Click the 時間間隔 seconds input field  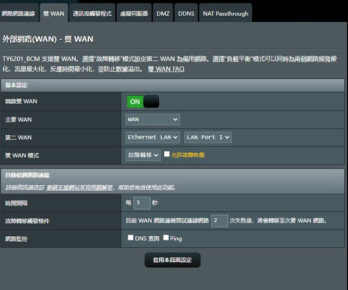(x=141, y=203)
